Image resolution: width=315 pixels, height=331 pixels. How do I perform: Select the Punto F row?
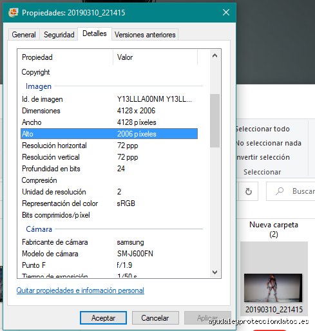point(109,265)
